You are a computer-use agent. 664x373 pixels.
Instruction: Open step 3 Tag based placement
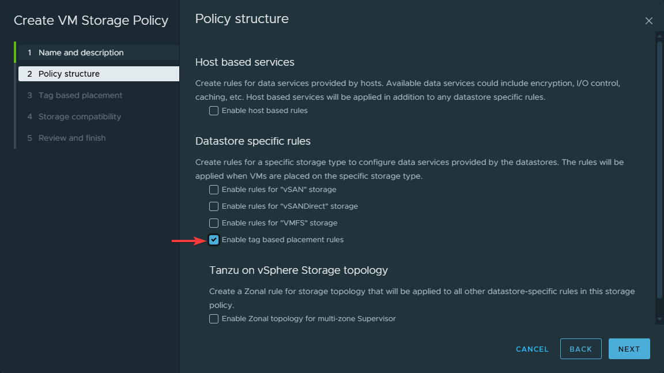[80, 95]
